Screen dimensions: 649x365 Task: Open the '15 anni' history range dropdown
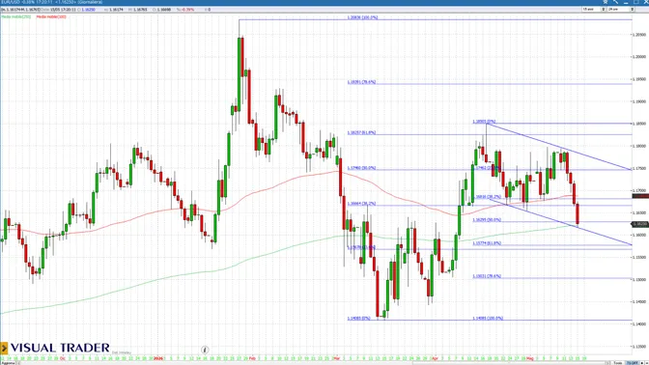(x=594, y=9)
